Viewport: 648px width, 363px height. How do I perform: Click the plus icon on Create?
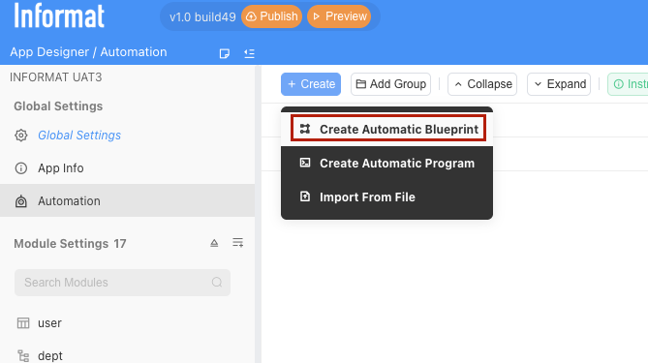pos(292,84)
